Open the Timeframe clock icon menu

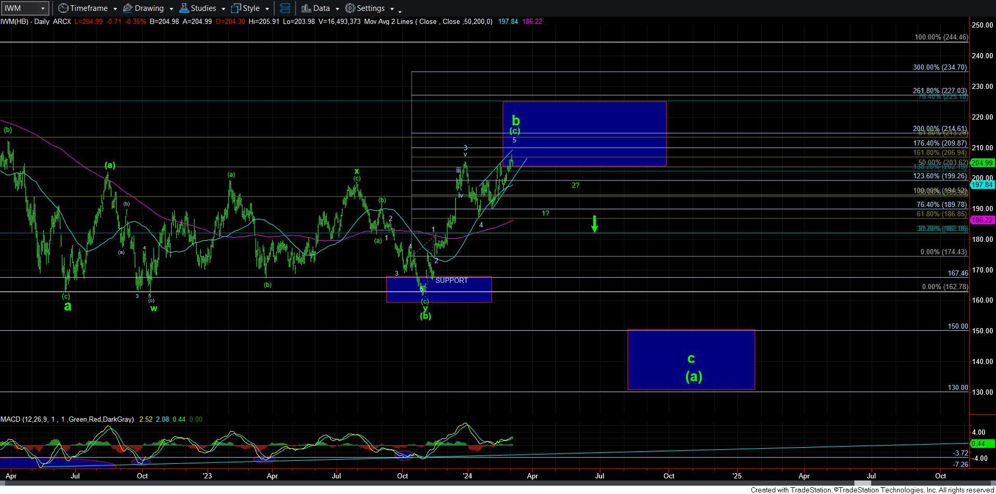pyautogui.click(x=63, y=8)
